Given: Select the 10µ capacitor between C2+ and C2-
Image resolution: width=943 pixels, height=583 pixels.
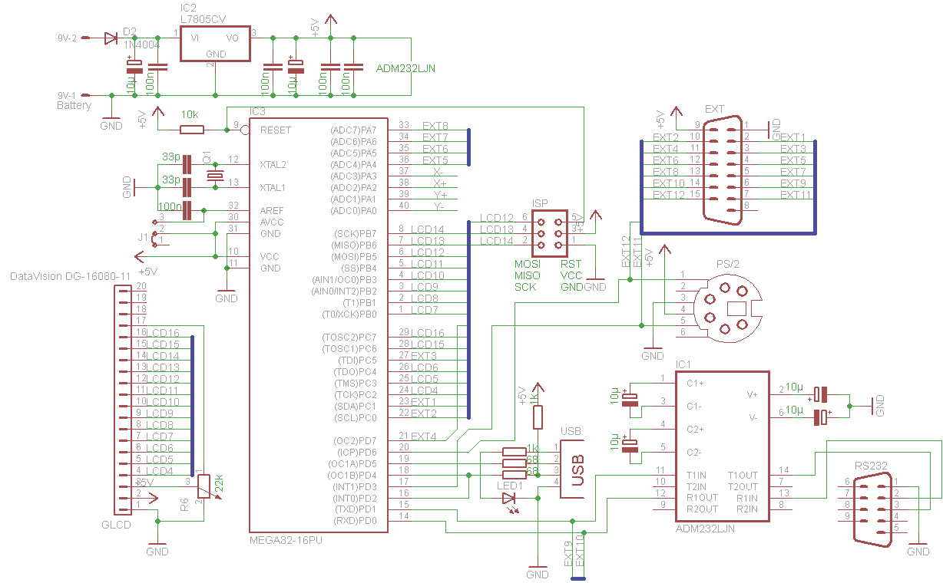Looking at the screenshot, I should (631, 446).
